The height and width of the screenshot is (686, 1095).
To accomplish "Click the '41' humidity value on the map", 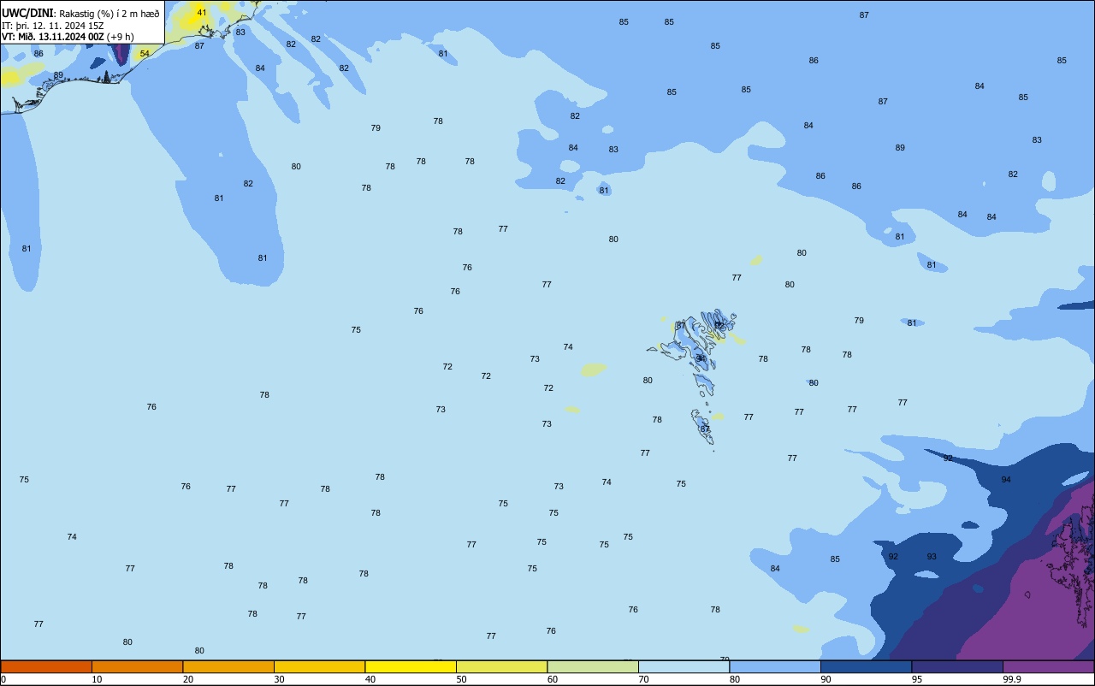I will [x=201, y=12].
